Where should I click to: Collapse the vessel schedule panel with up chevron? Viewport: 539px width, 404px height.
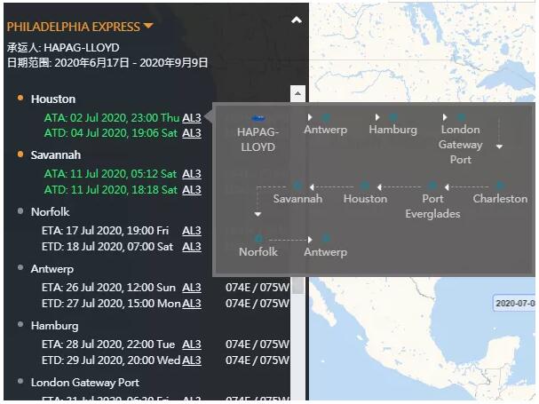tap(297, 20)
